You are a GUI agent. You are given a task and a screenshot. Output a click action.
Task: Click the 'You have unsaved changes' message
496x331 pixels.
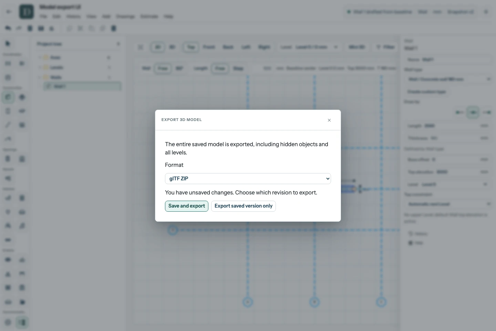click(x=241, y=192)
